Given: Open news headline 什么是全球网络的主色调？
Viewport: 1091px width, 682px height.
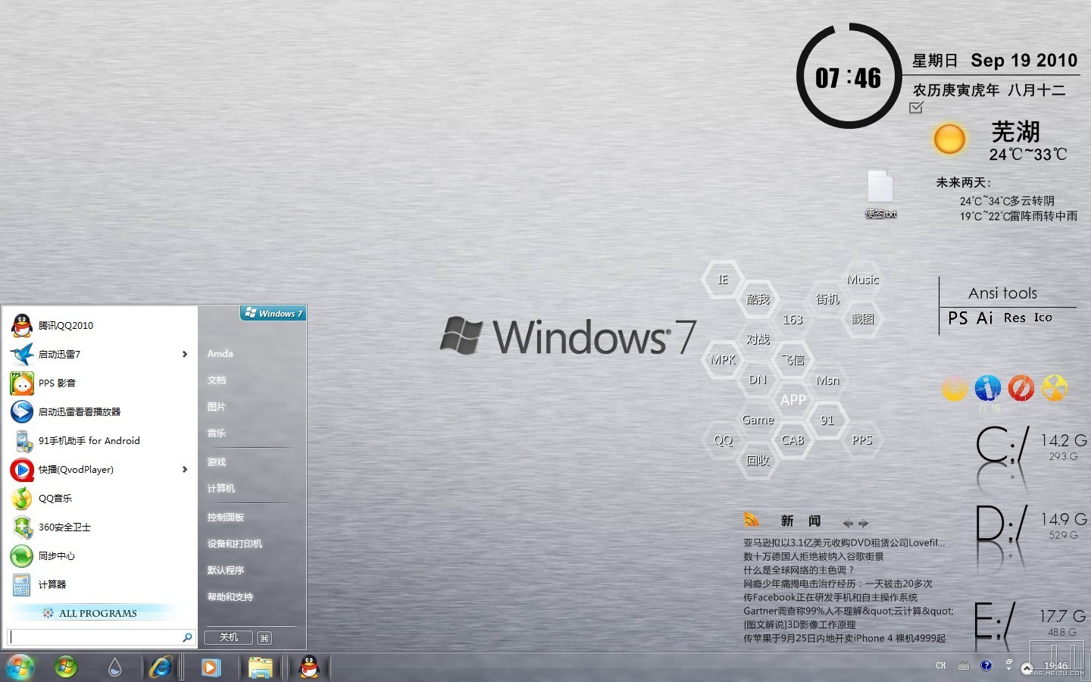Looking at the screenshot, I should tap(799, 570).
